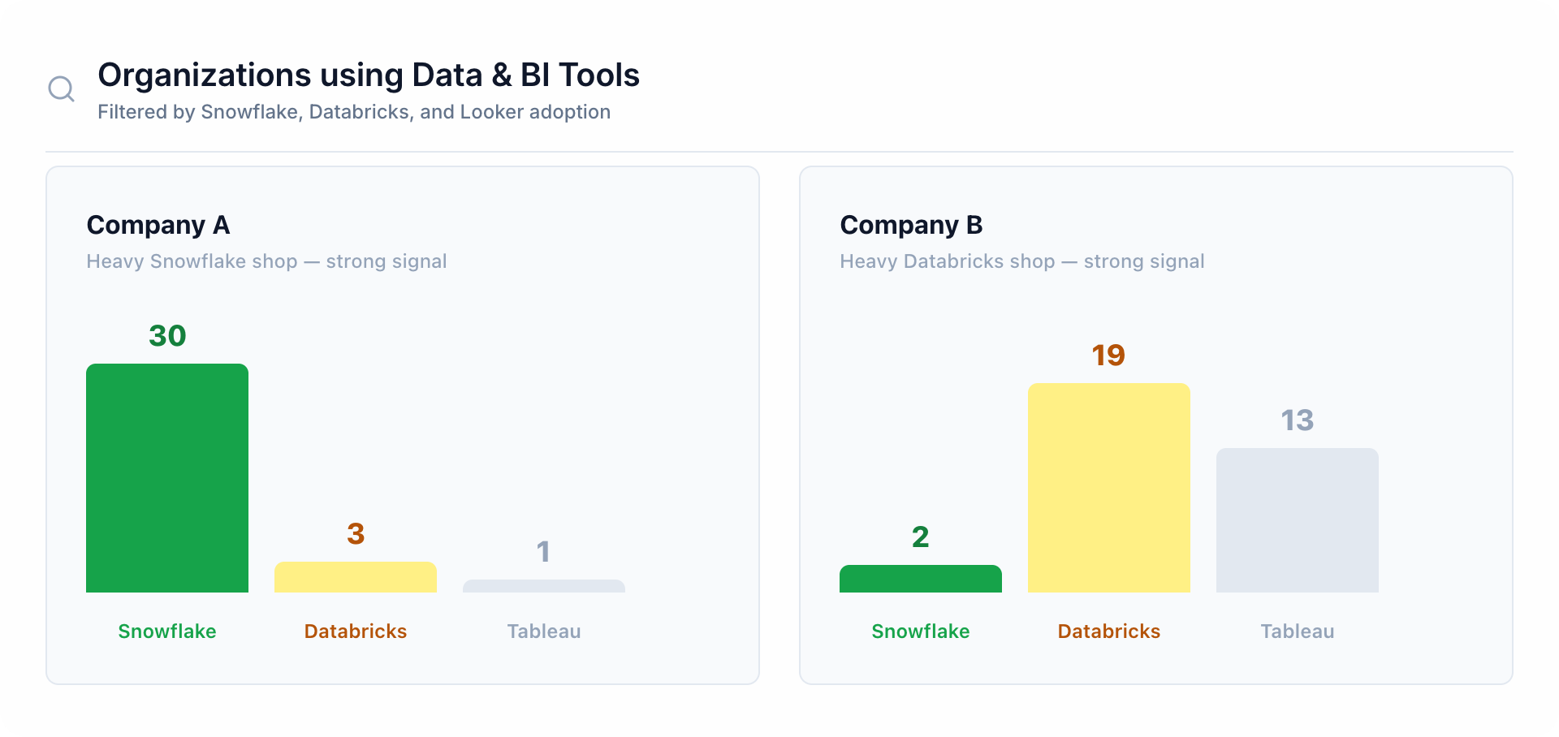Click Company A's green Snowflake bar
The image size is (1559, 737).
point(167,478)
